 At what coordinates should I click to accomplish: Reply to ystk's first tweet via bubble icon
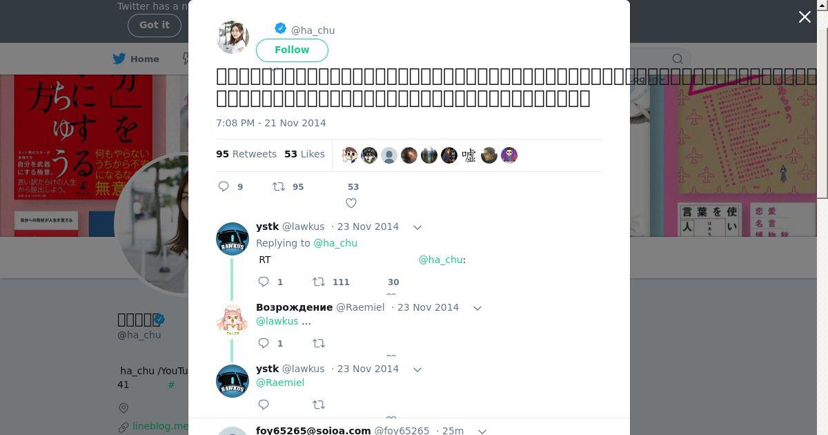point(264,282)
